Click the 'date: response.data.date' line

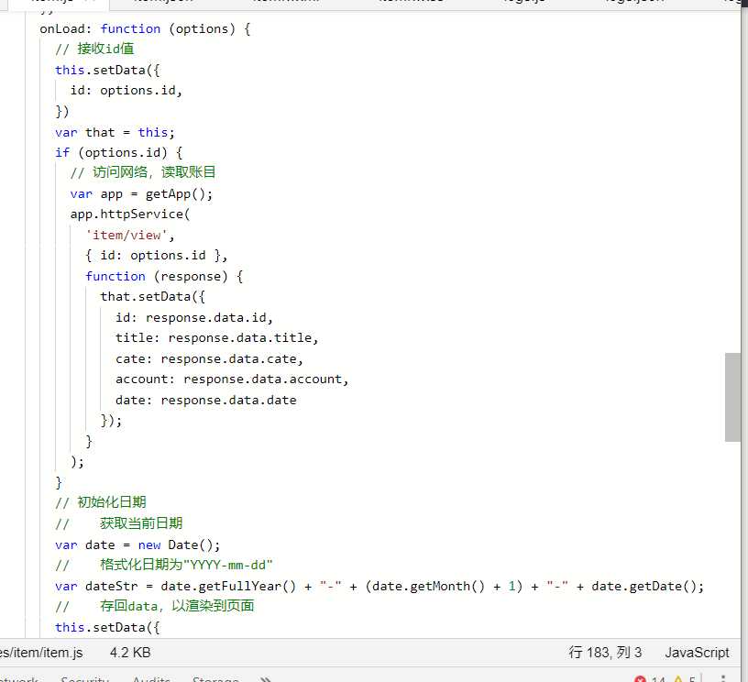(206, 401)
